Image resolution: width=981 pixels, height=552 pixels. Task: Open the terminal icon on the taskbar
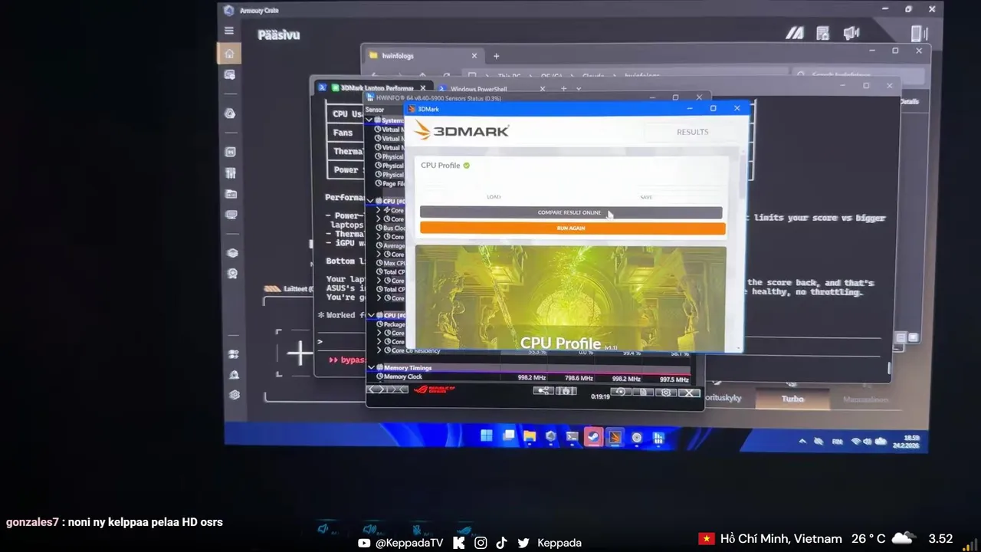(x=572, y=437)
